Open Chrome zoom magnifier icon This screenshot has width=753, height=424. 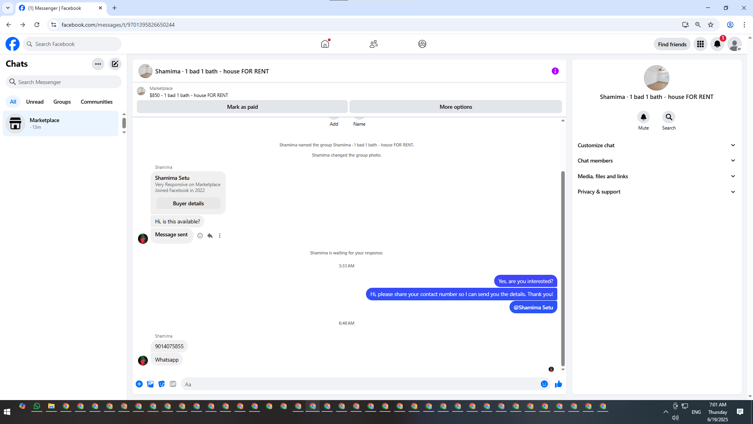698,25
